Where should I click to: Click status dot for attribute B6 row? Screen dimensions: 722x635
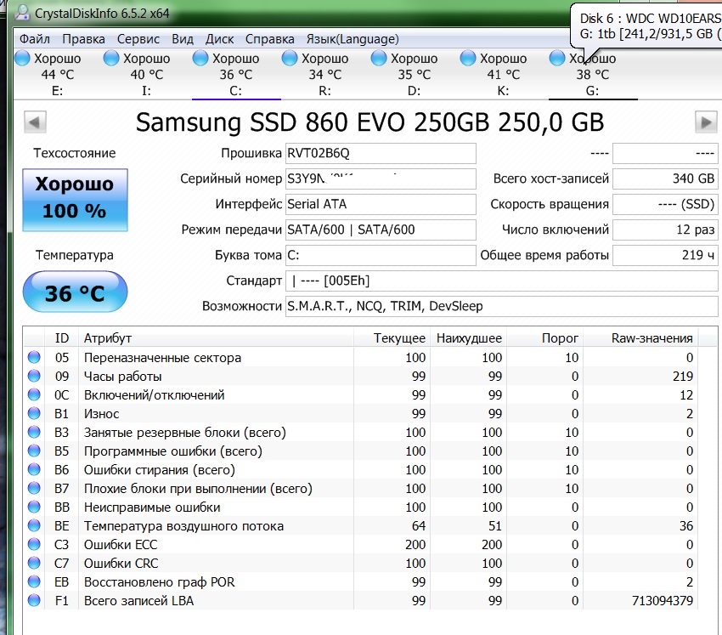[34, 469]
